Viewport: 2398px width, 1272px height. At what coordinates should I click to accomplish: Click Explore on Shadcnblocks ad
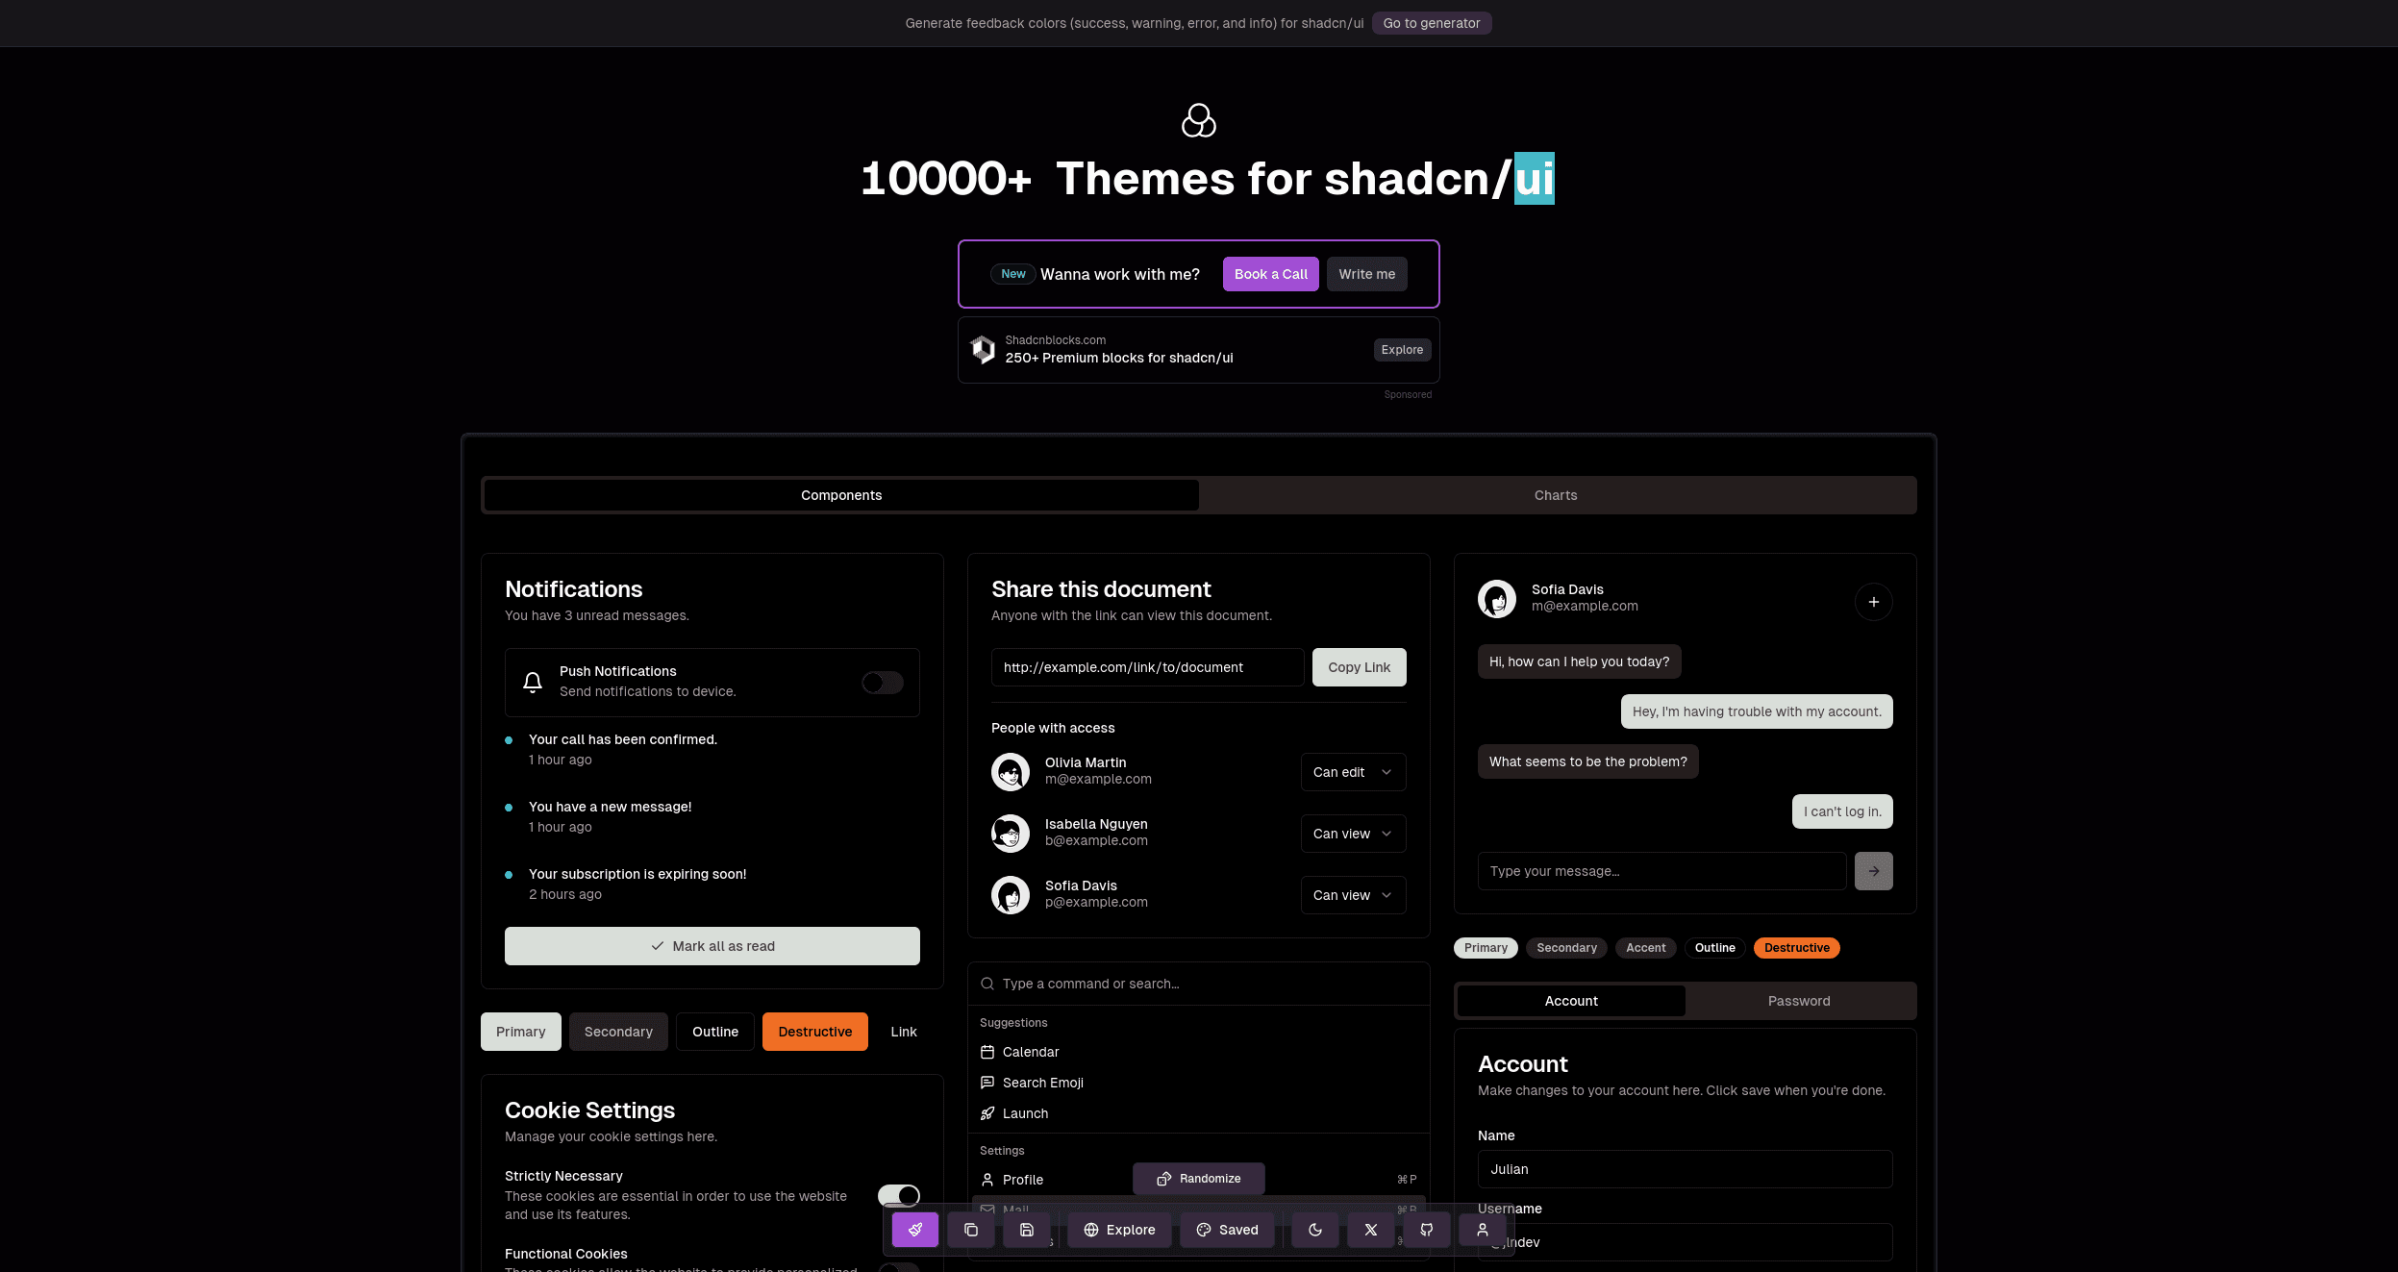(x=1402, y=350)
